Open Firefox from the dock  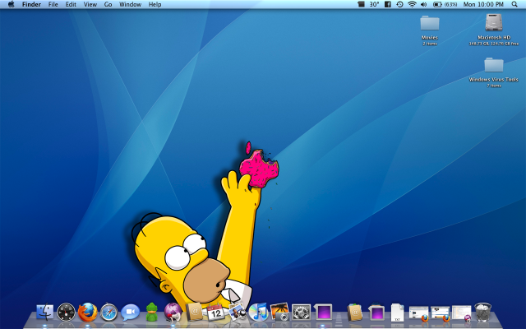[x=88, y=313]
